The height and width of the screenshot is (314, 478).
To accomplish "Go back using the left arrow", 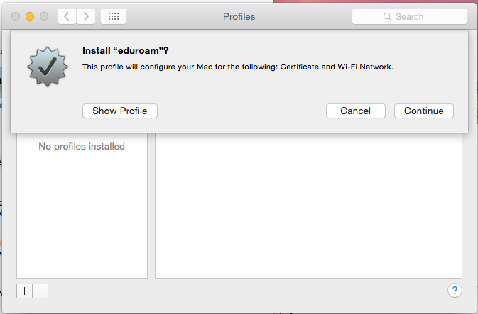I will point(66,16).
